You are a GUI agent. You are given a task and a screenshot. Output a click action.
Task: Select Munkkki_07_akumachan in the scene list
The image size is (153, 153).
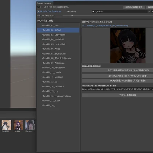point(58,53)
